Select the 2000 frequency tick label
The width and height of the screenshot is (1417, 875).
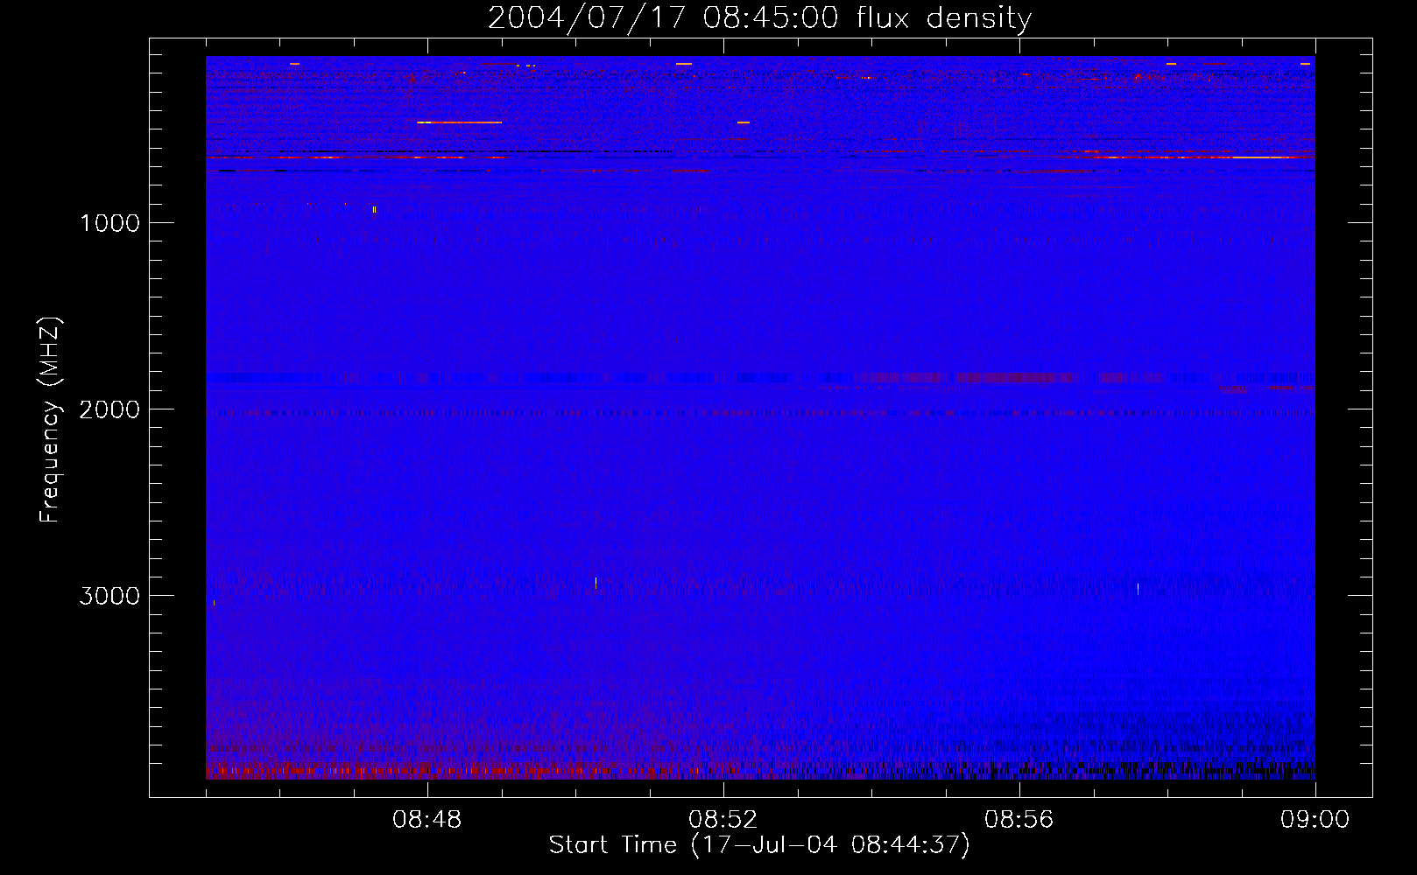109,409
